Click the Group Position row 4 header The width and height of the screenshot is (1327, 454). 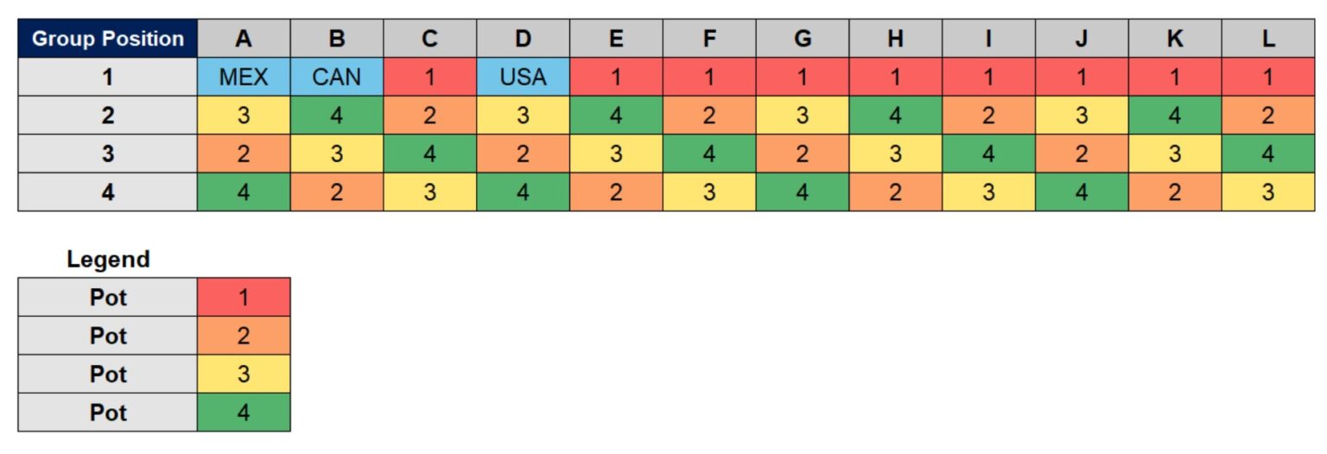(x=108, y=192)
